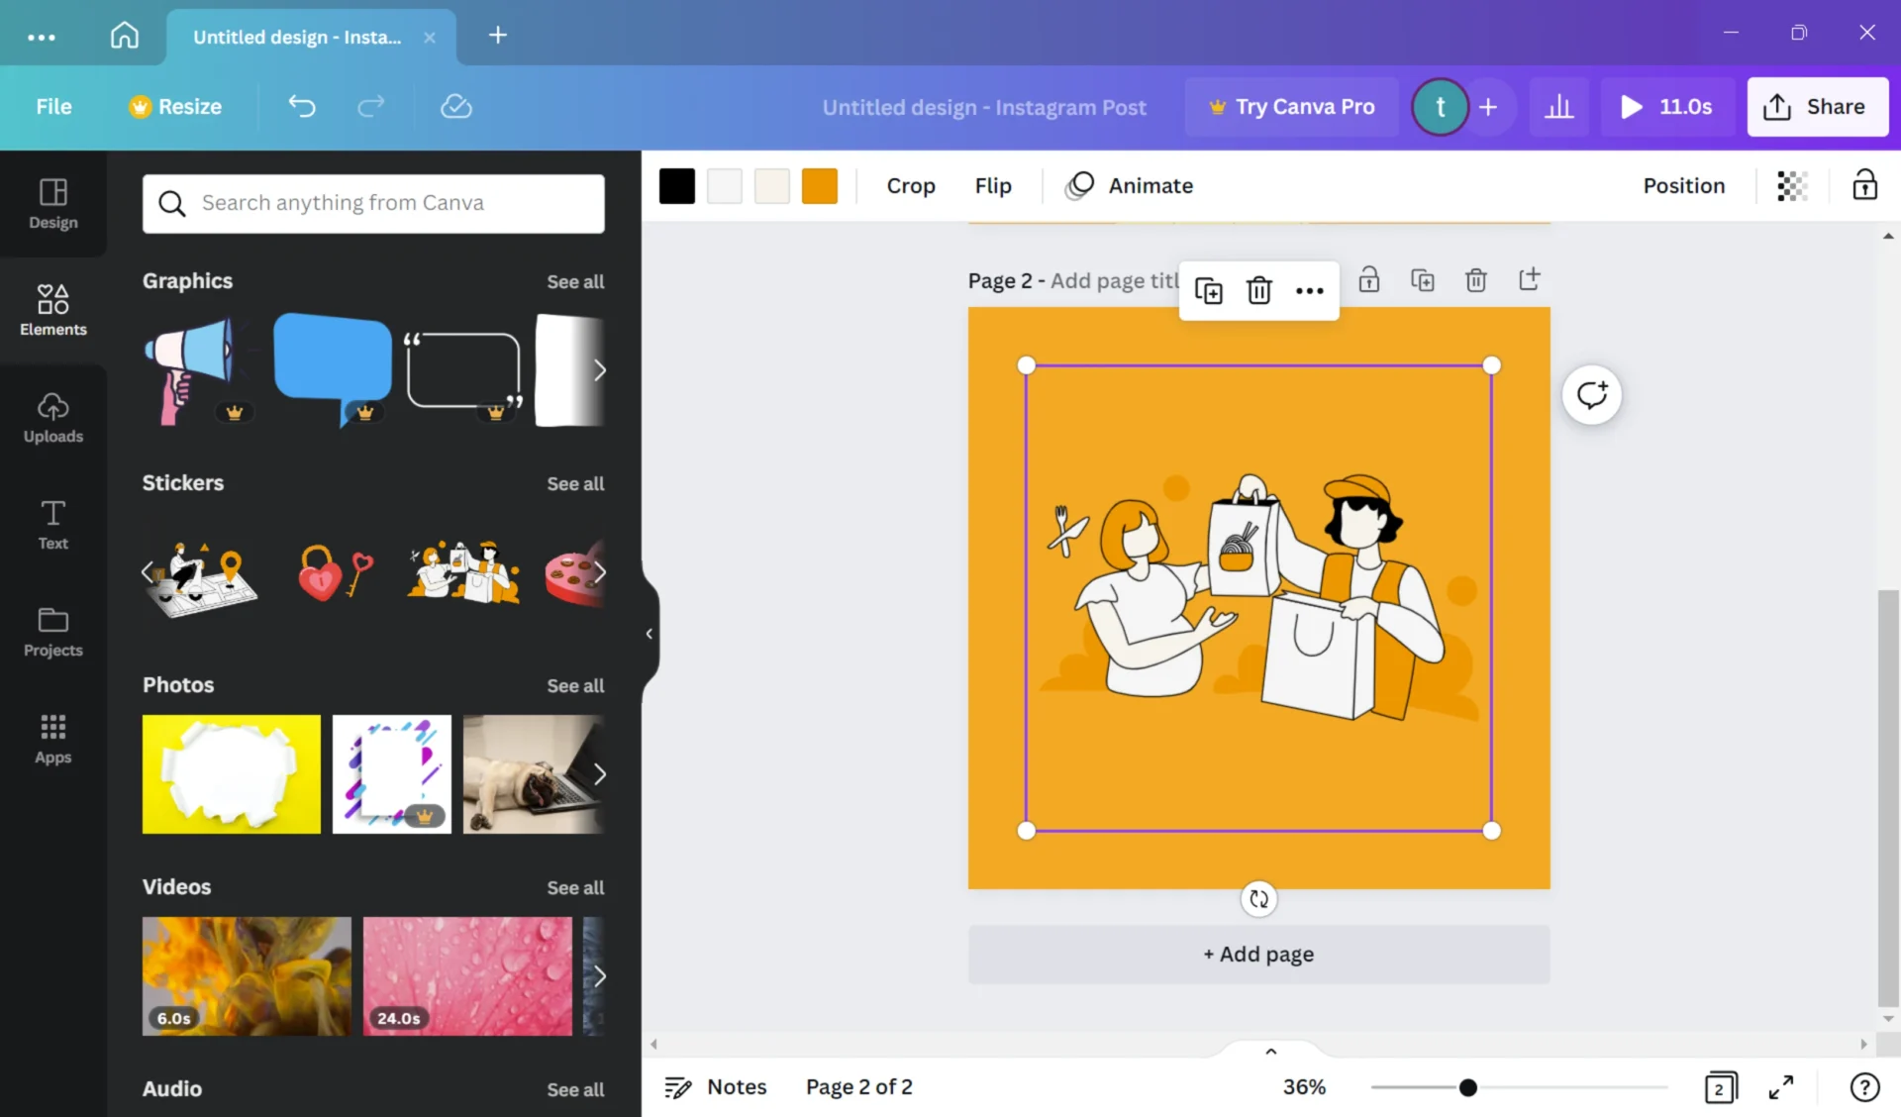This screenshot has height=1117, width=1901.
Task: Expand the Graphics See all section
Action: pyautogui.click(x=574, y=280)
